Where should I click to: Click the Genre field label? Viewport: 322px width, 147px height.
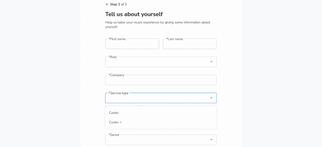[x=114, y=135]
